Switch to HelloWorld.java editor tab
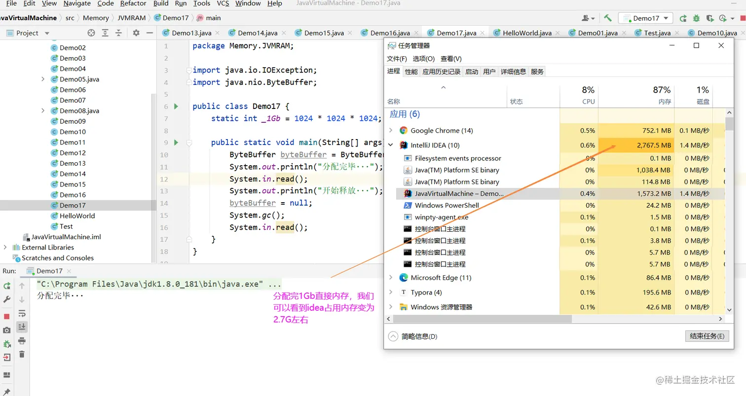746x396 pixels. pyautogui.click(x=527, y=33)
